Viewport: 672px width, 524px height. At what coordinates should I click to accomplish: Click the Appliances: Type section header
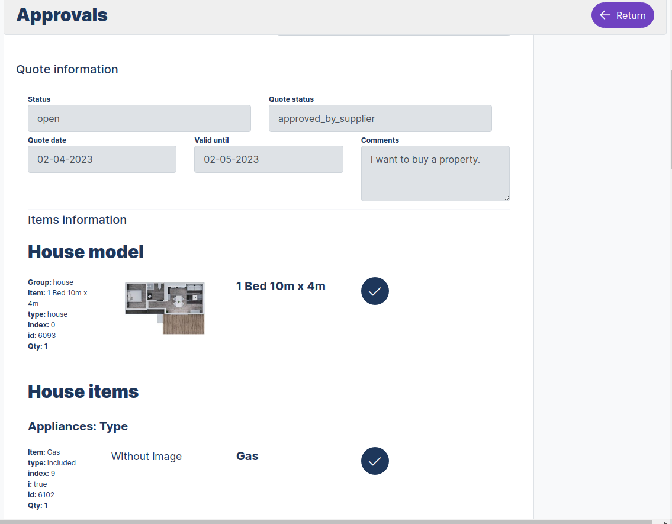click(x=78, y=426)
